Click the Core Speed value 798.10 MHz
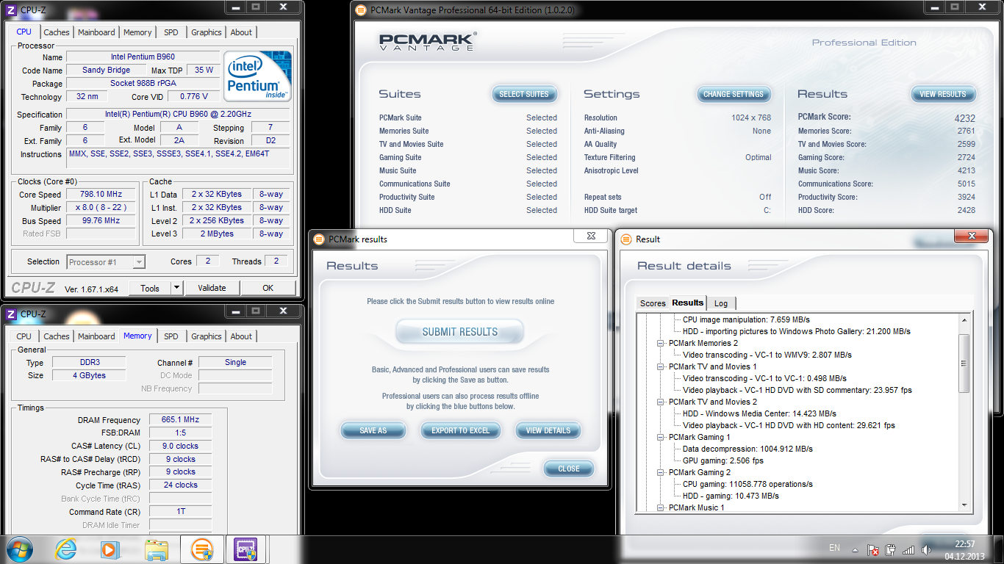1004x564 pixels. (101, 195)
